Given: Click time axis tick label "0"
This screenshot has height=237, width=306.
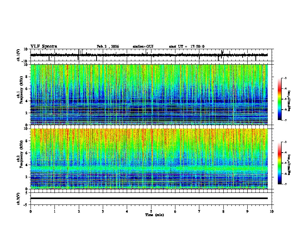Looking at the screenshot, I should pos(31,211).
